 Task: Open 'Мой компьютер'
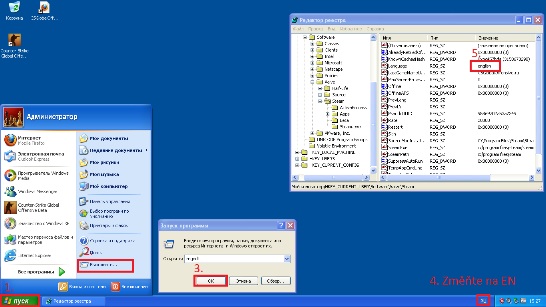click(x=114, y=186)
